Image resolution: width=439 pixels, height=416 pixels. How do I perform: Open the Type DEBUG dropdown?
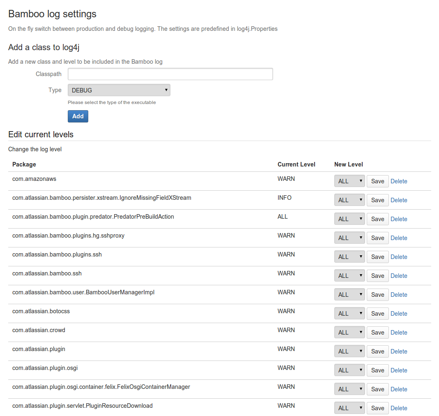119,90
